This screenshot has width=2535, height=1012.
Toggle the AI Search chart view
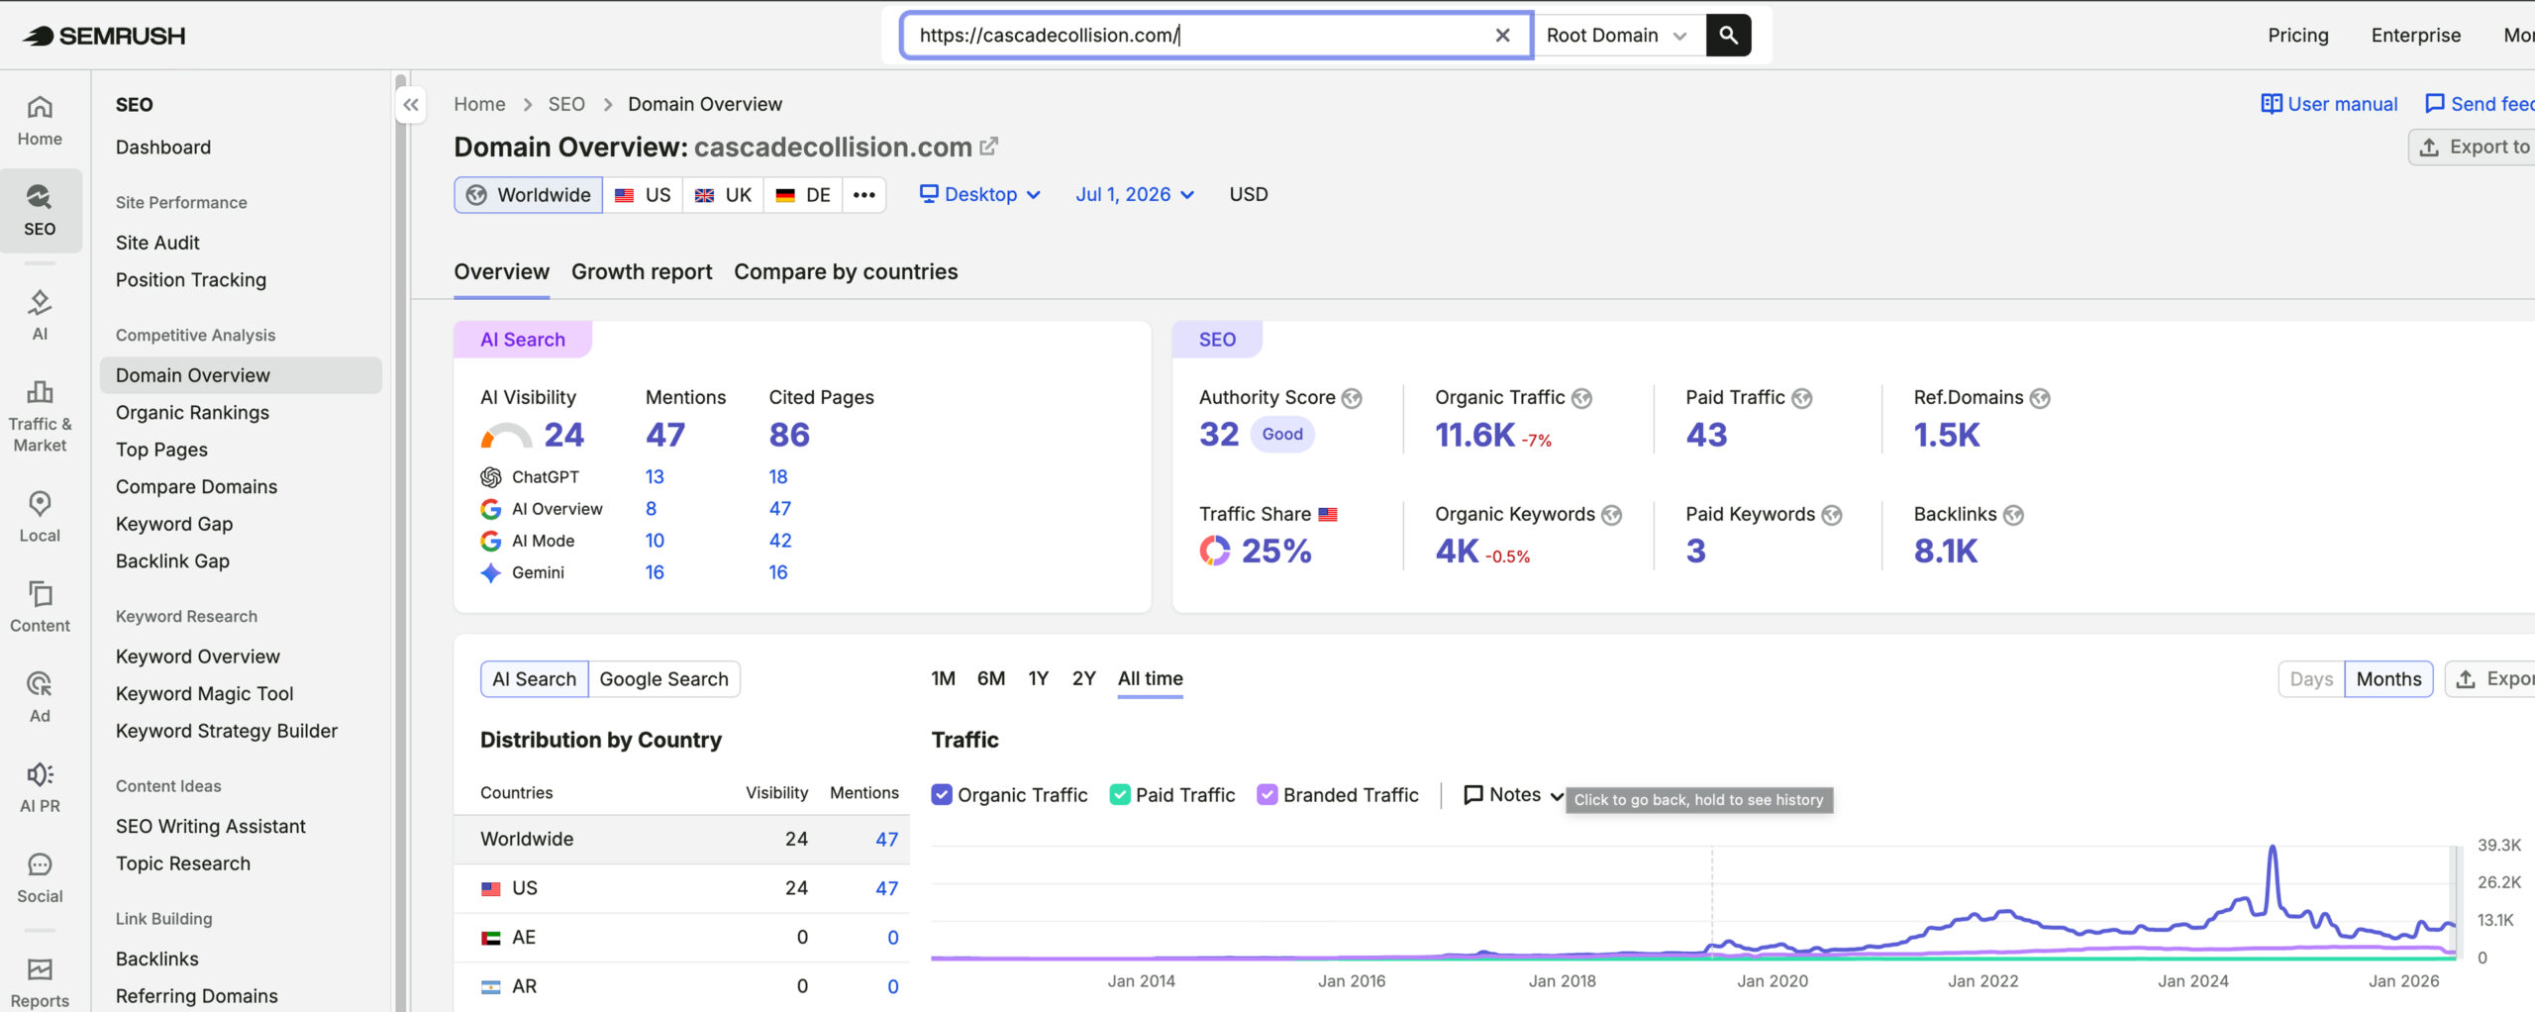[535, 679]
